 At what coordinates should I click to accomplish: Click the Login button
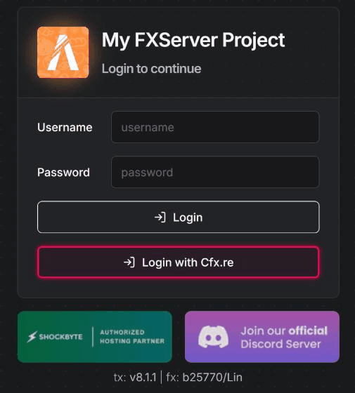[x=179, y=217]
